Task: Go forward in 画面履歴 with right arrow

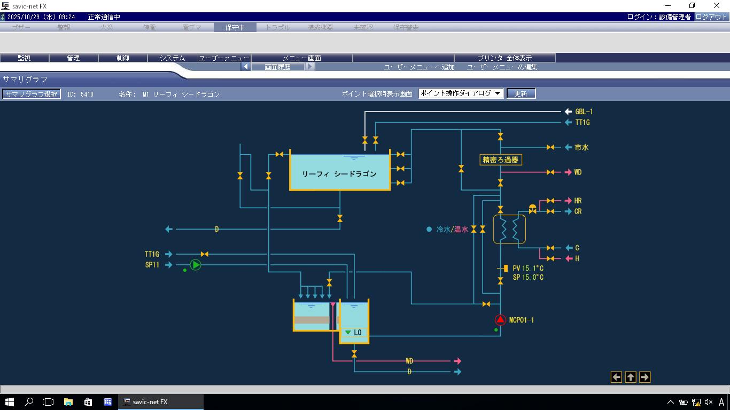Action: point(310,67)
